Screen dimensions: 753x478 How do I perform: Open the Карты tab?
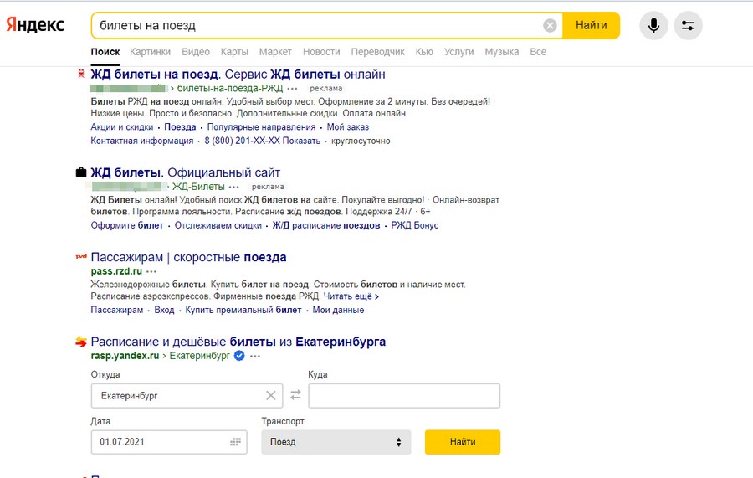[234, 52]
